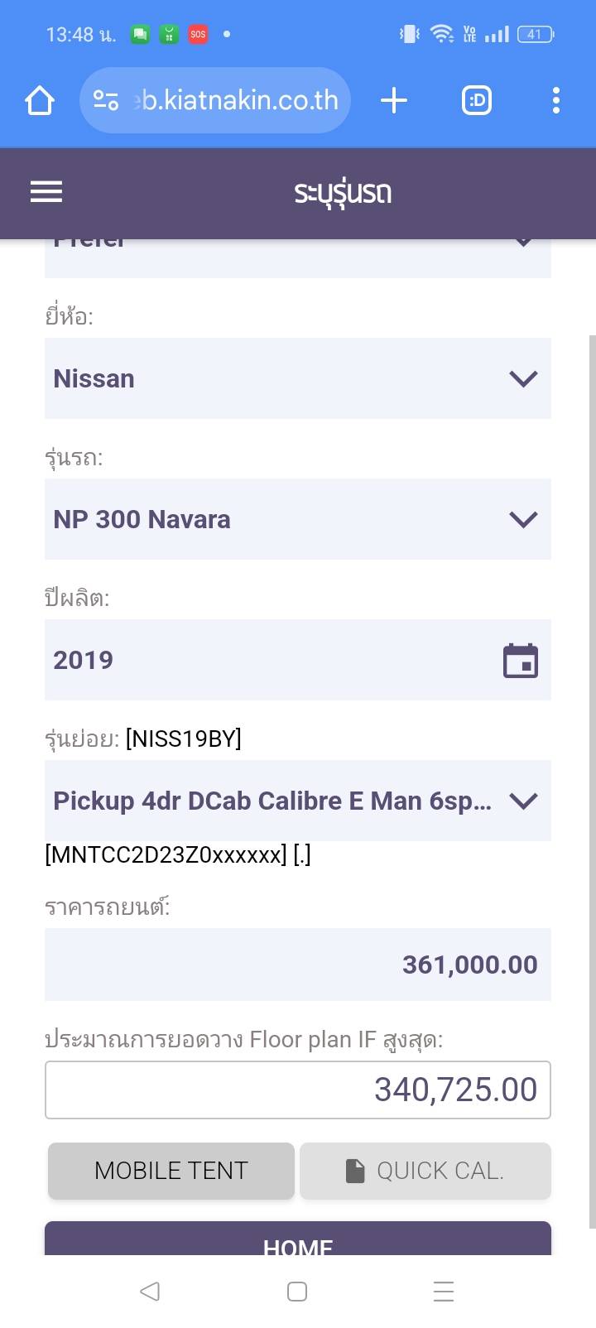Open a new browser tab
The image size is (596, 1328).
pyautogui.click(x=394, y=101)
